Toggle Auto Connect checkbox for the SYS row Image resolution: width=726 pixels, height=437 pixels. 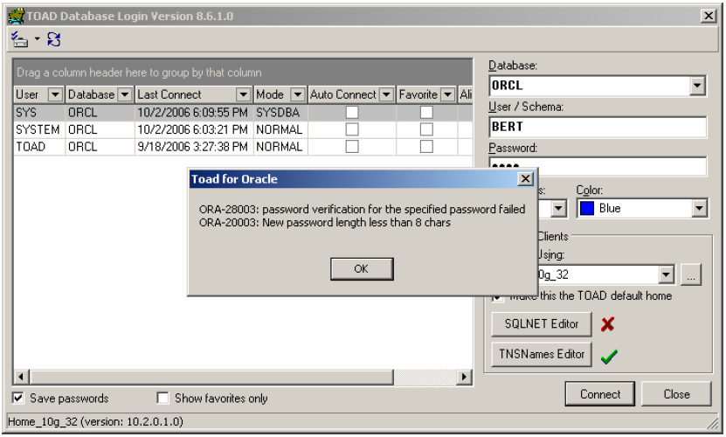(352, 112)
